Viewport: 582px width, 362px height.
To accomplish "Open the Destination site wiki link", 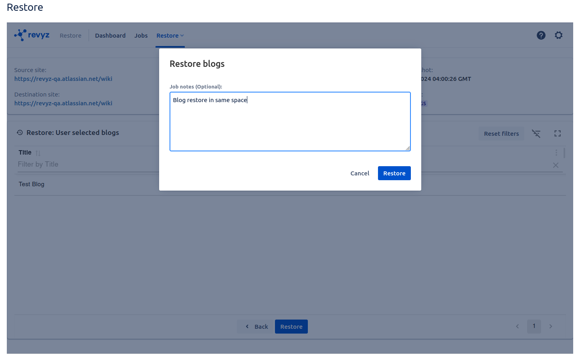I will pos(63,103).
